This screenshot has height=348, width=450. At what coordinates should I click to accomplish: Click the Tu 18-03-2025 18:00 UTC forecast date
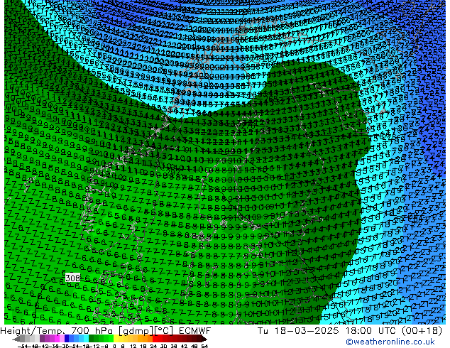click(x=328, y=331)
